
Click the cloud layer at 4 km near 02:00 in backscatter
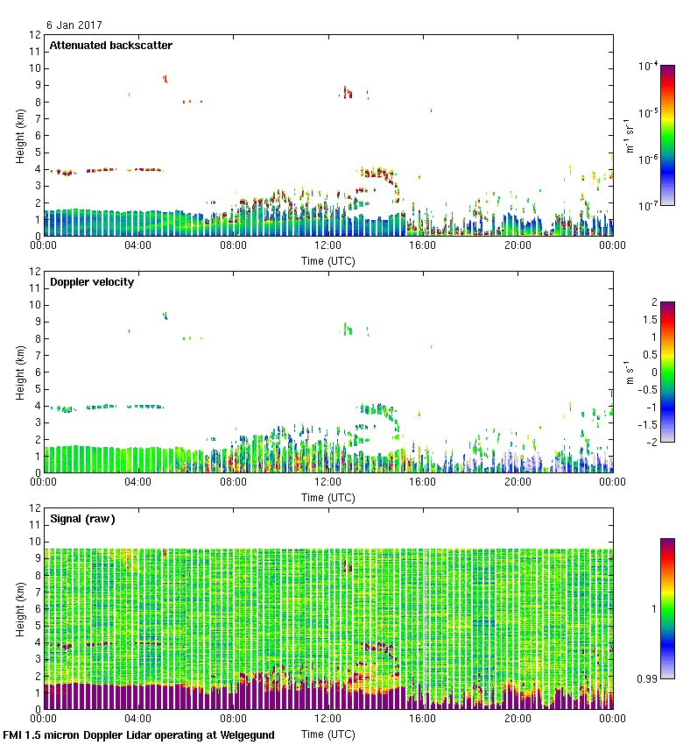tap(101, 170)
